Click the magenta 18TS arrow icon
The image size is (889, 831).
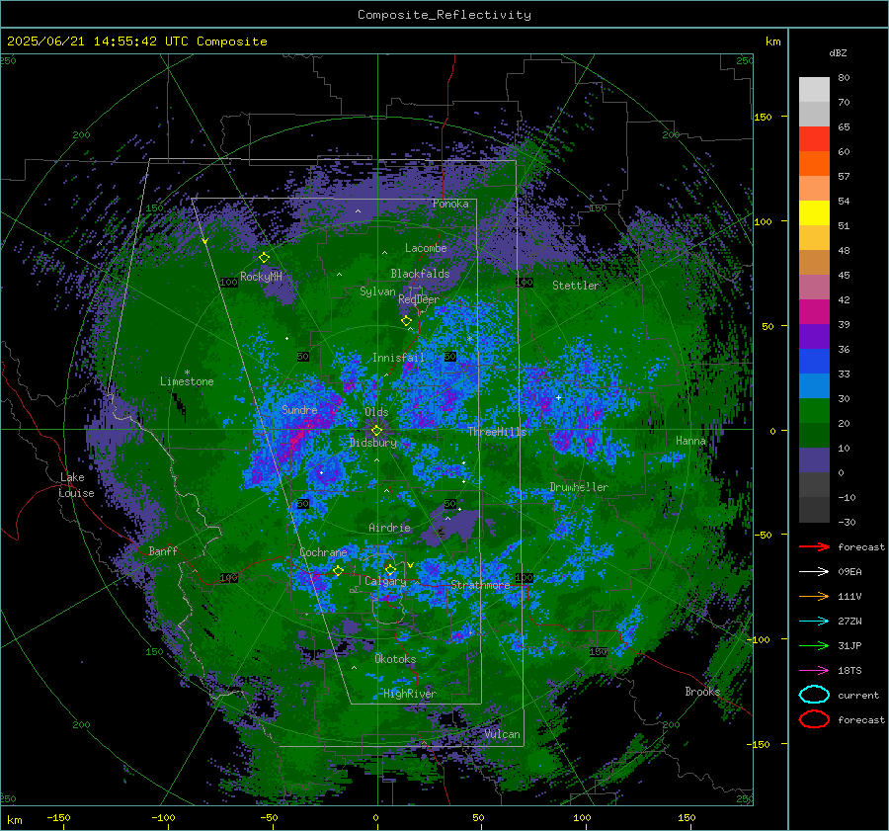click(814, 671)
